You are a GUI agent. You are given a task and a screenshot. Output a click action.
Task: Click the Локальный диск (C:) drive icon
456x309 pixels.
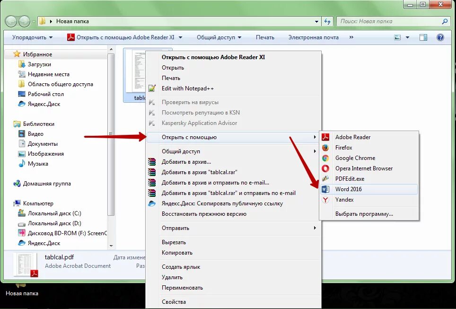click(x=21, y=213)
